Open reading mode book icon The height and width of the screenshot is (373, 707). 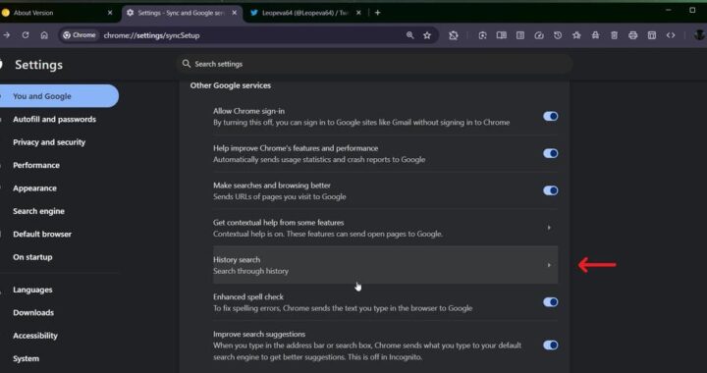point(502,35)
